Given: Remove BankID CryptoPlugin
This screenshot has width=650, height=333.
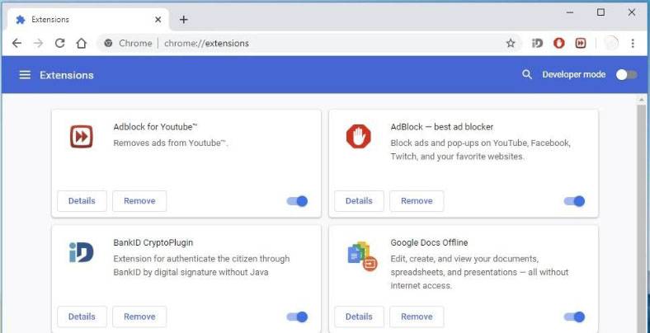Looking at the screenshot, I should point(139,317).
